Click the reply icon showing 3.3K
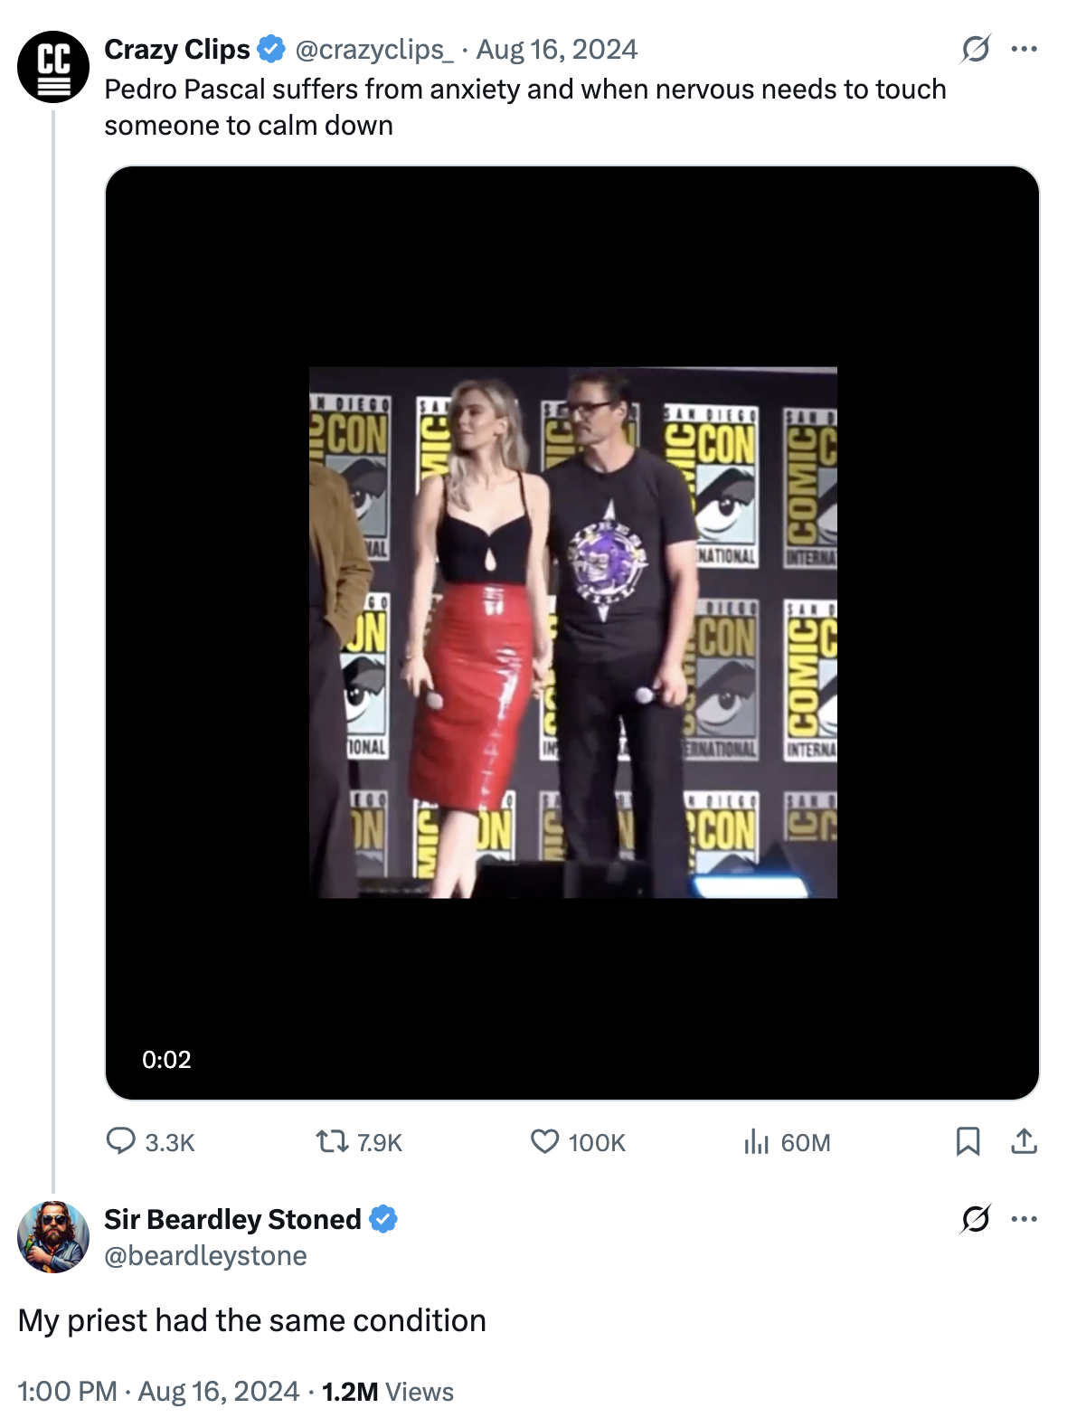Image resolution: width=1067 pixels, height=1427 pixels. click(x=121, y=1141)
